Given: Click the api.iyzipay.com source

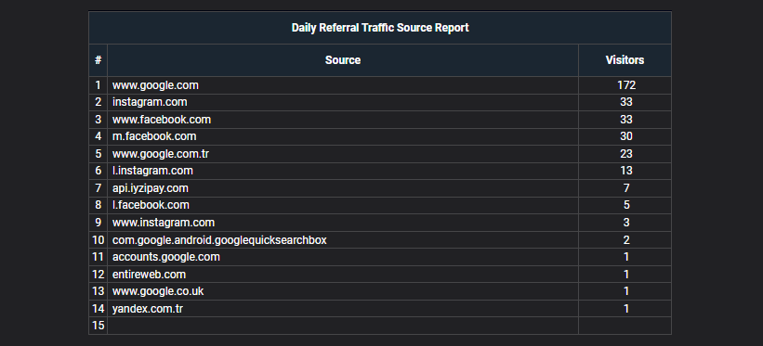Looking at the screenshot, I should [x=150, y=188].
